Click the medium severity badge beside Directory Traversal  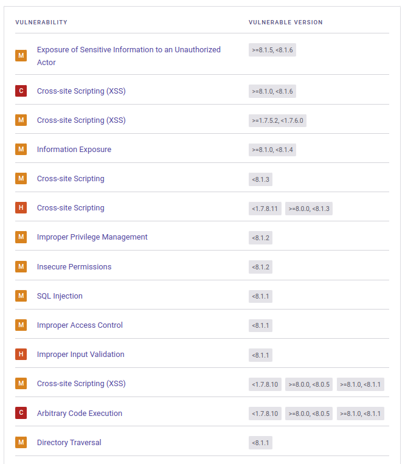21,442
